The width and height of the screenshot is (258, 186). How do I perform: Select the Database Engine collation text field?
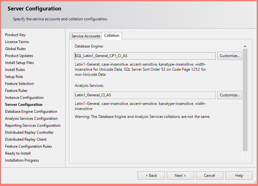pyautogui.click(x=145, y=55)
